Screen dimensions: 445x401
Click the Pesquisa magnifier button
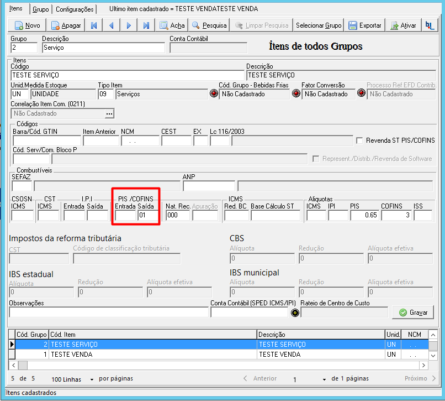[209, 25]
